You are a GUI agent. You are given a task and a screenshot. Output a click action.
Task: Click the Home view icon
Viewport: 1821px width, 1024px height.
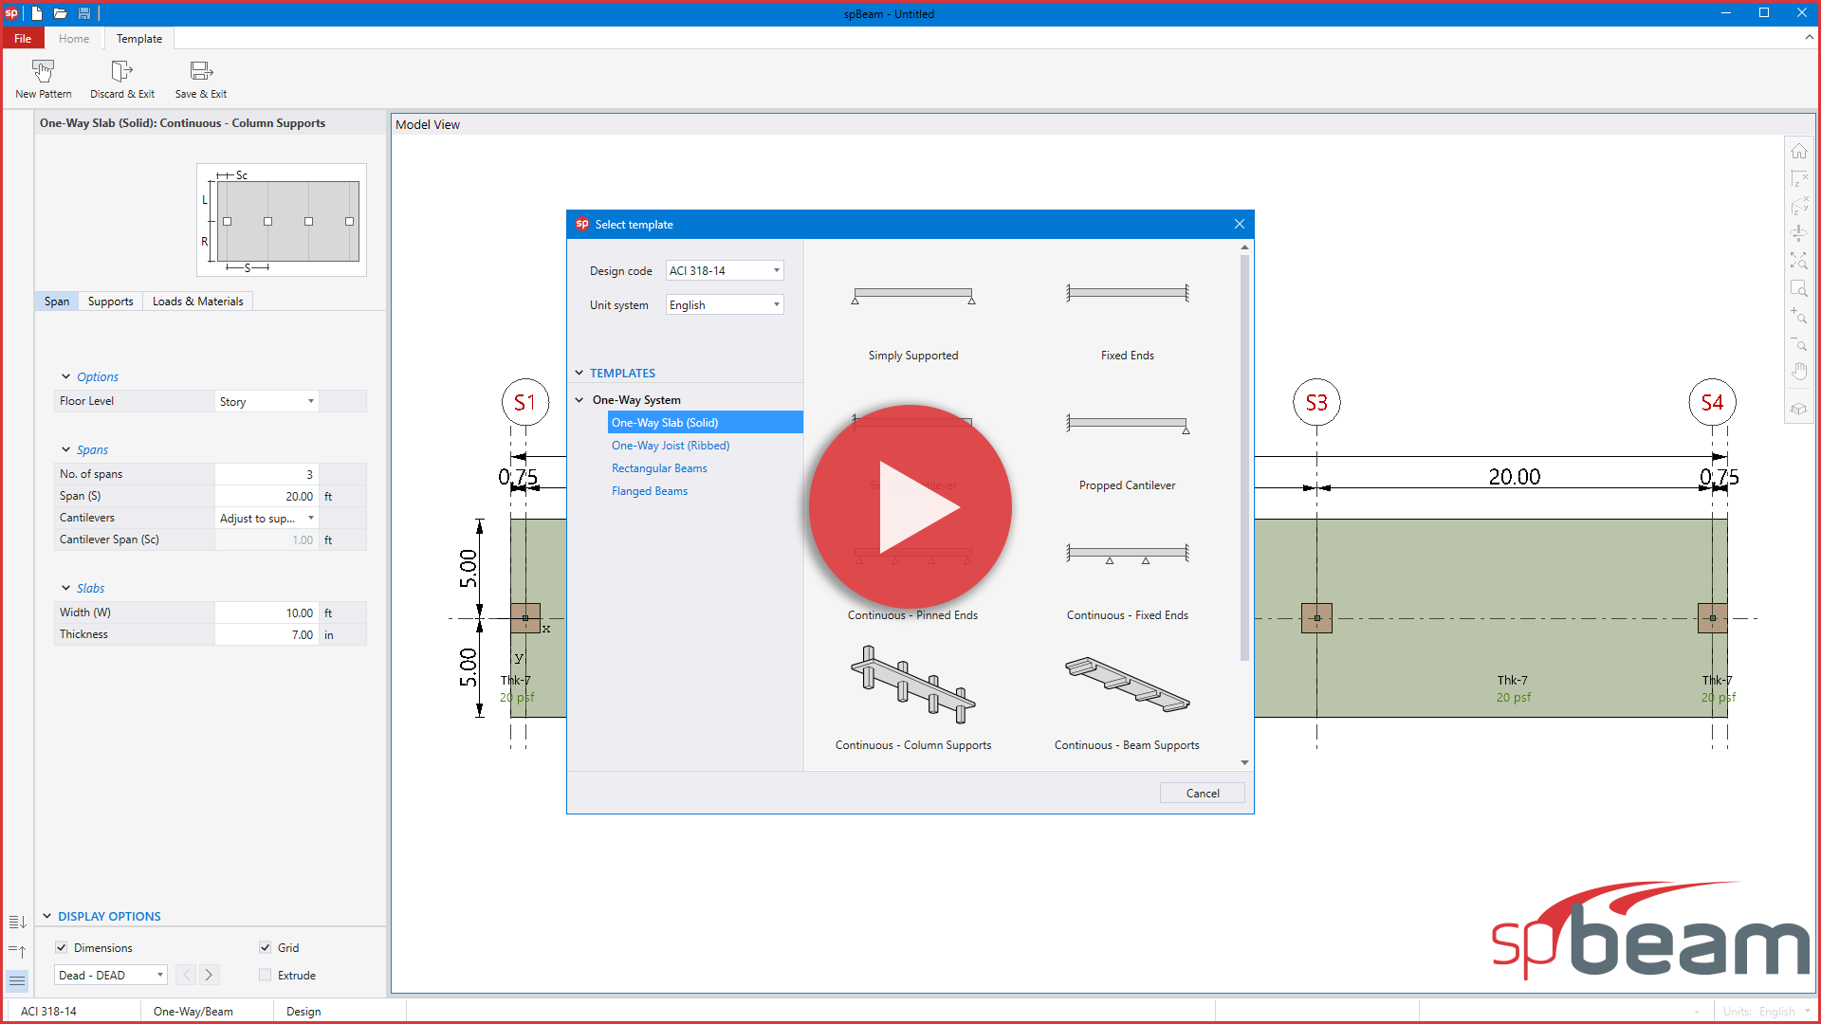coord(1799,151)
